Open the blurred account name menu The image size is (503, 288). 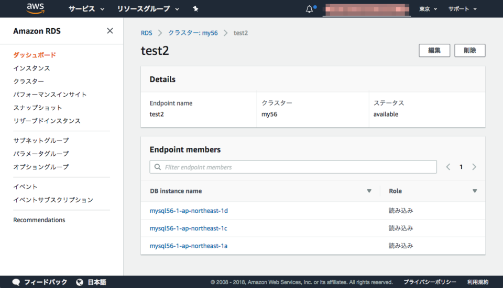tap(367, 9)
